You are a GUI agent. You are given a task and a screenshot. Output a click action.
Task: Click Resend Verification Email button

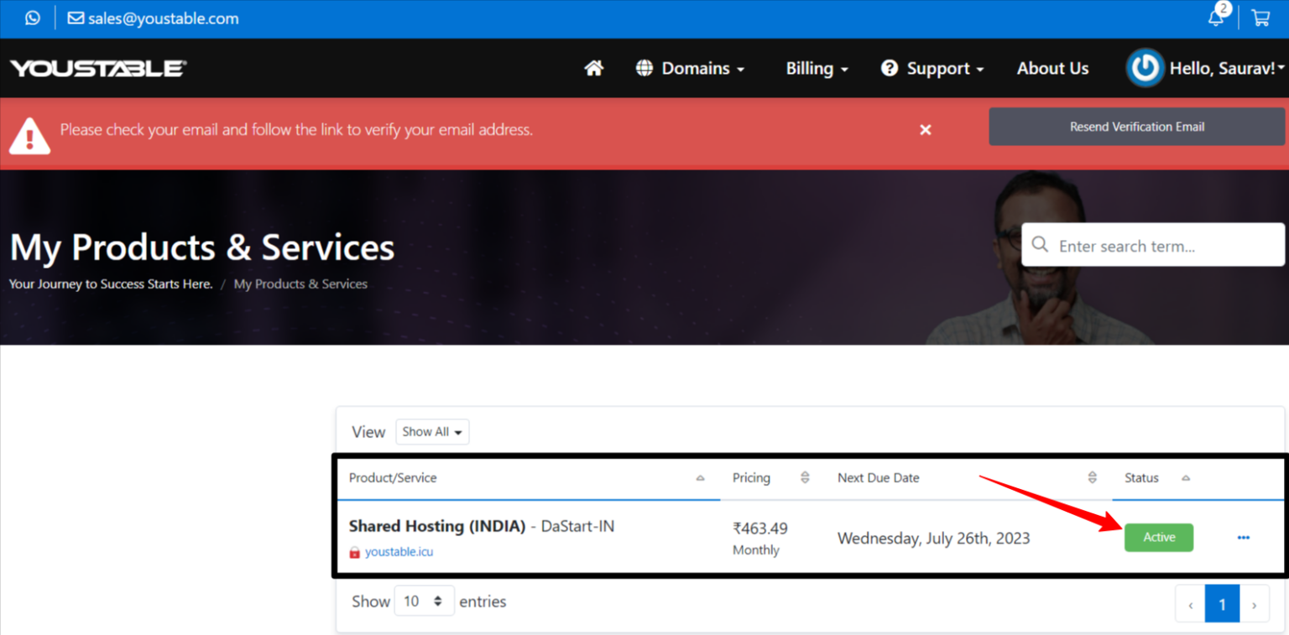click(1137, 127)
